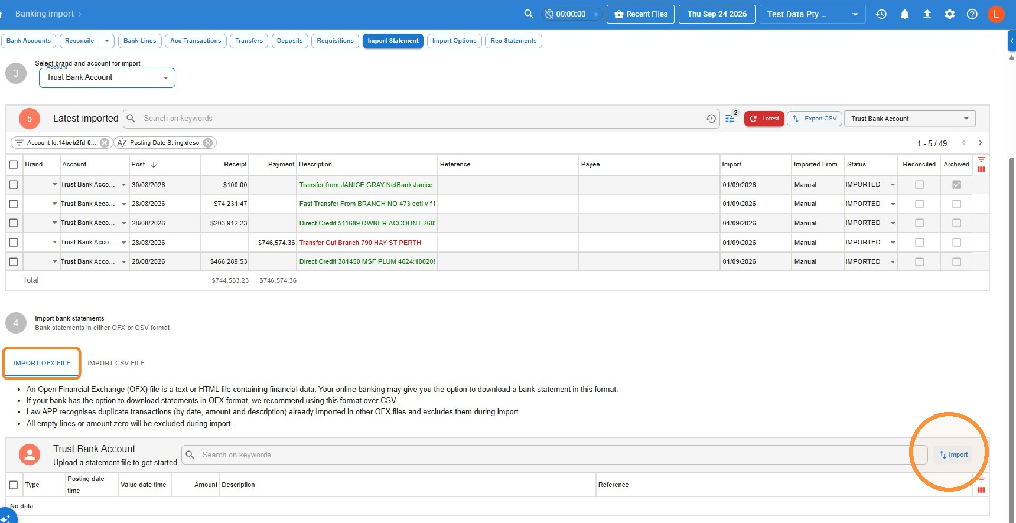
Task: Remove the Posting Date String sort chip
Action: click(x=208, y=143)
